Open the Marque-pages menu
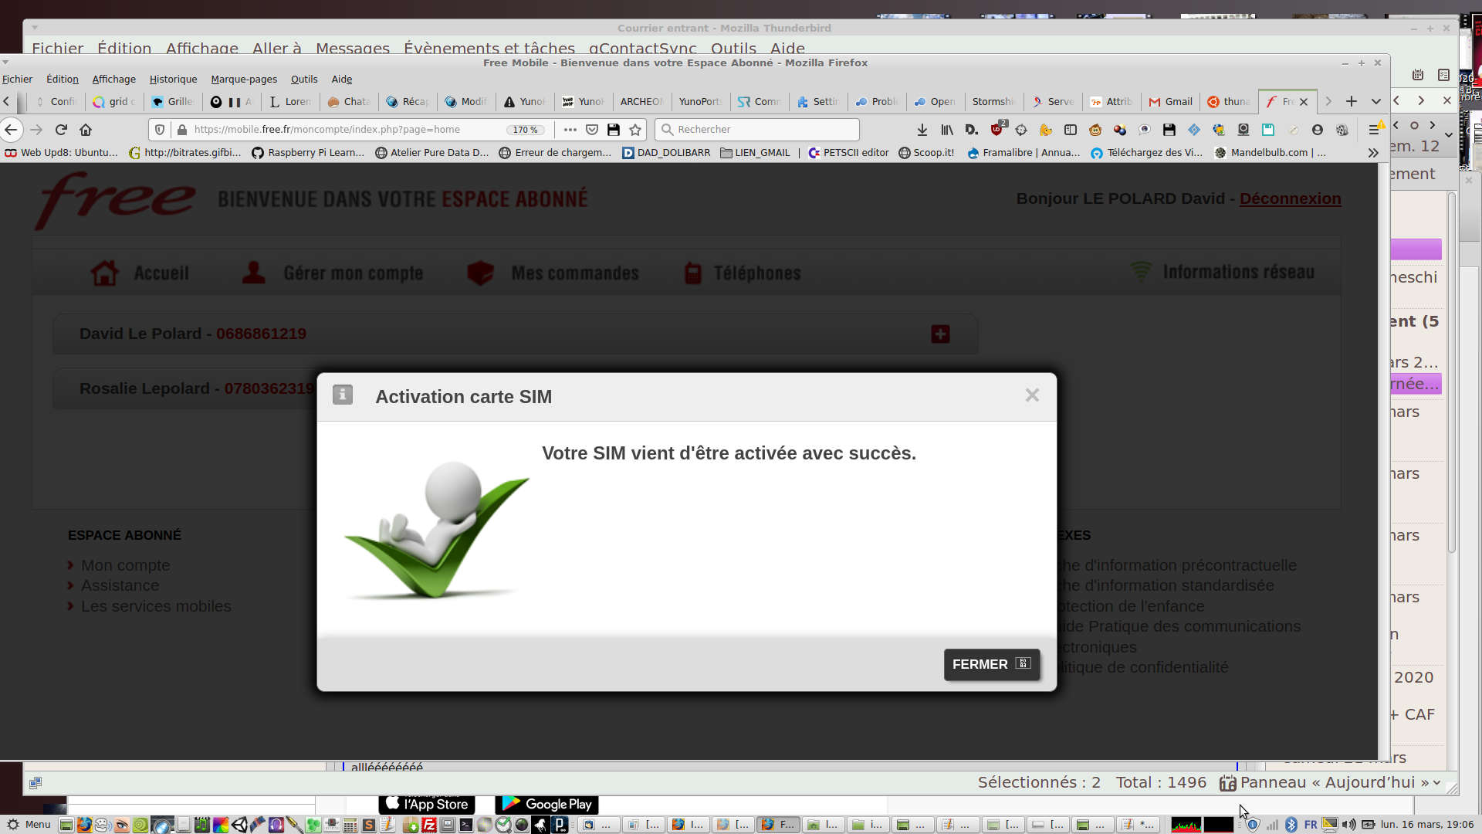Image resolution: width=1482 pixels, height=834 pixels. pyautogui.click(x=244, y=79)
